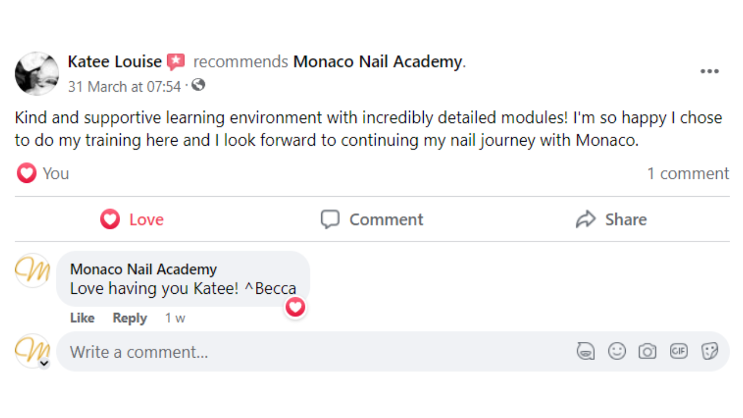Image resolution: width=743 pixels, height=418 pixels.
Task: Switch commenting profile via avatar arrow
Action: [x=44, y=363]
